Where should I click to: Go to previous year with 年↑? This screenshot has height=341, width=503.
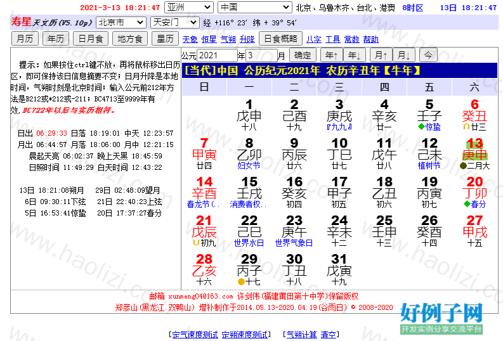click(x=332, y=55)
